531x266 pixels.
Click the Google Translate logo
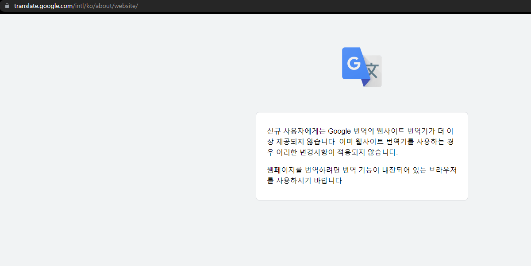pyautogui.click(x=362, y=67)
